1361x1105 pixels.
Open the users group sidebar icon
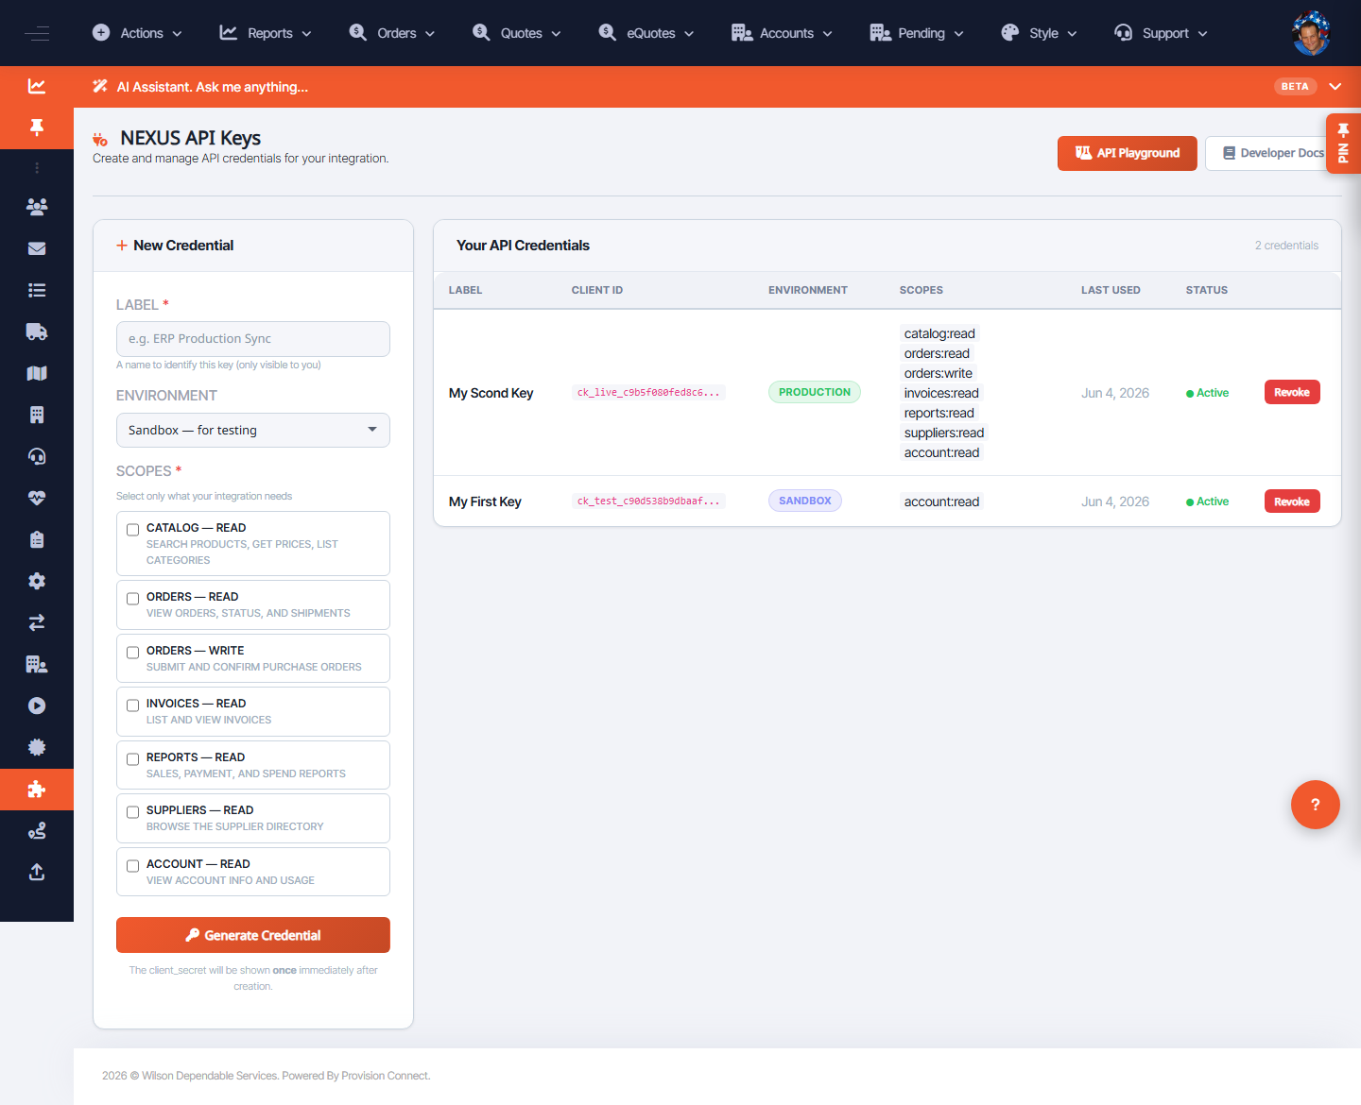(37, 207)
